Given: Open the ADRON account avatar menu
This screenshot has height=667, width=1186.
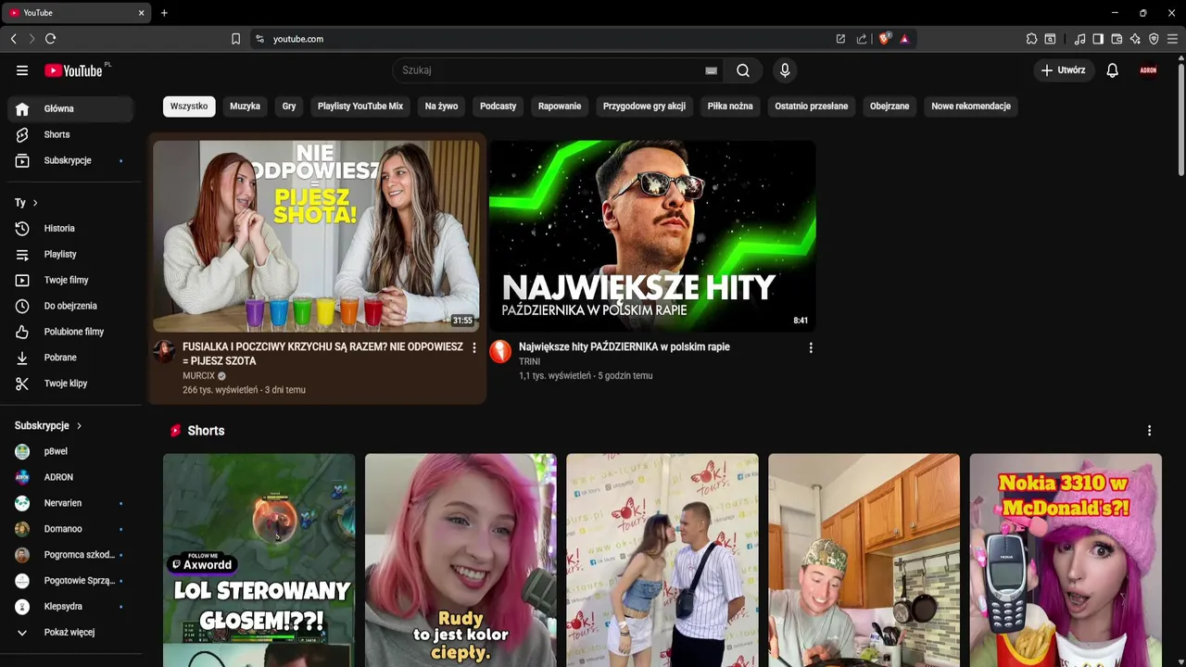Looking at the screenshot, I should click(x=1148, y=70).
